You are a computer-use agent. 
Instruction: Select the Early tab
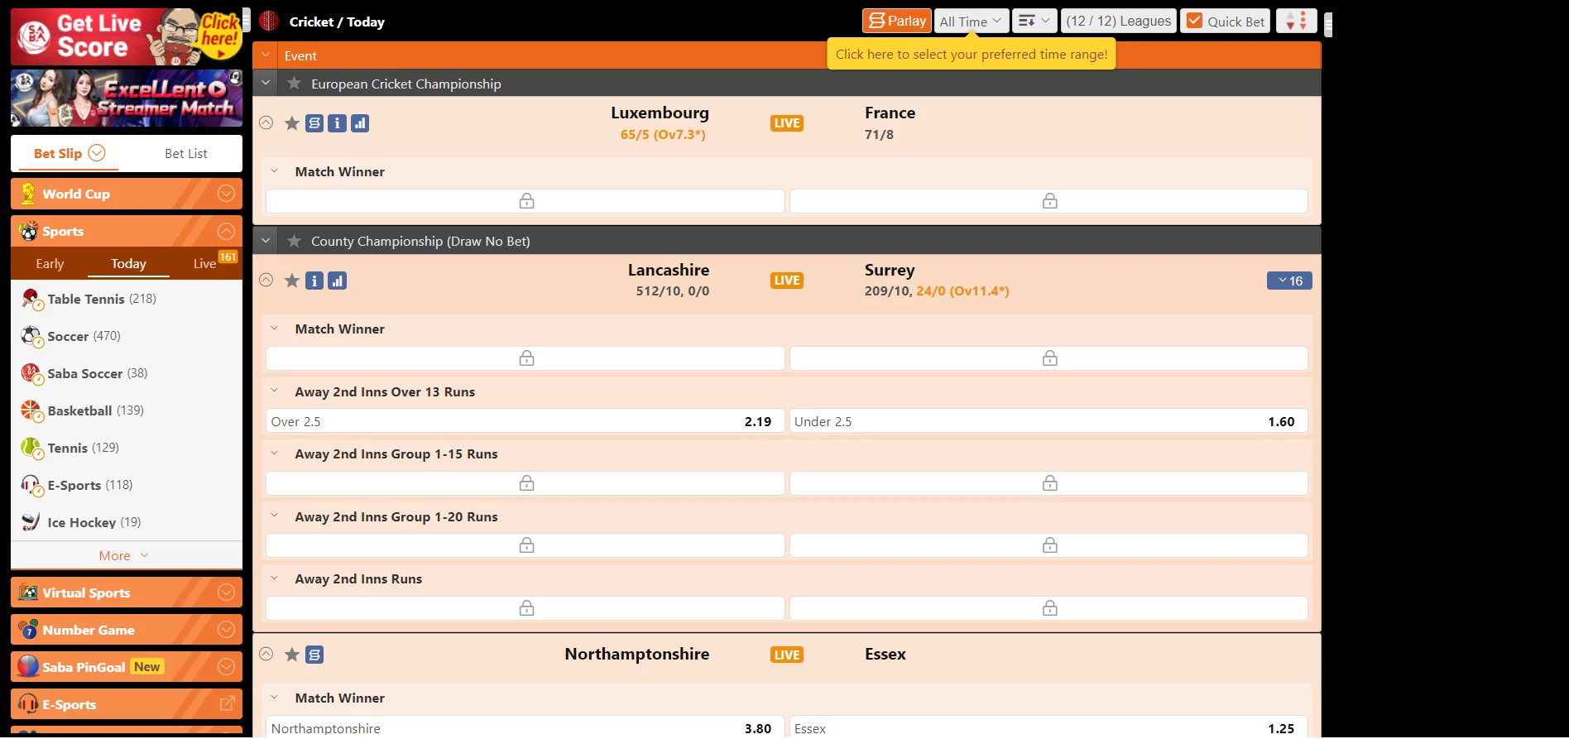pos(50,263)
